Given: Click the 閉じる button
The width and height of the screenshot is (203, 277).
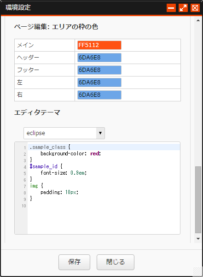Looking at the screenshot, I should pyautogui.click(x=116, y=262).
